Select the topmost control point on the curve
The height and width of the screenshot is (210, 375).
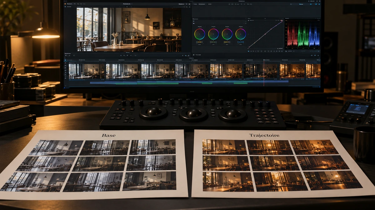click(282, 21)
